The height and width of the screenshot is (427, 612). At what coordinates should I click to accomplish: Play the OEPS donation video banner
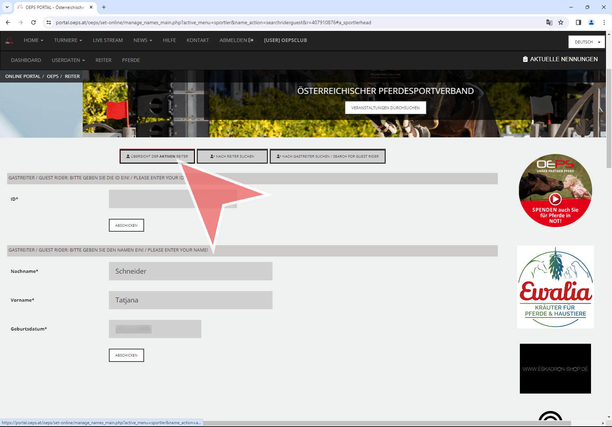pos(555,199)
